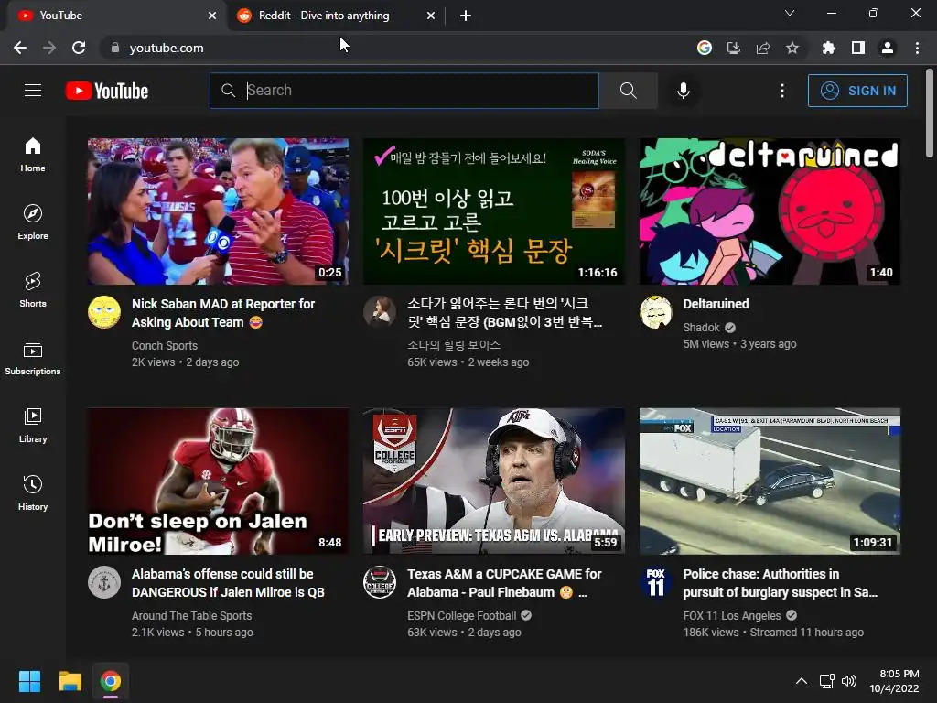Viewport: 937px width, 703px height.
Task: Click 'Police chase: Authorities in pursuit' title
Action: pos(780,583)
